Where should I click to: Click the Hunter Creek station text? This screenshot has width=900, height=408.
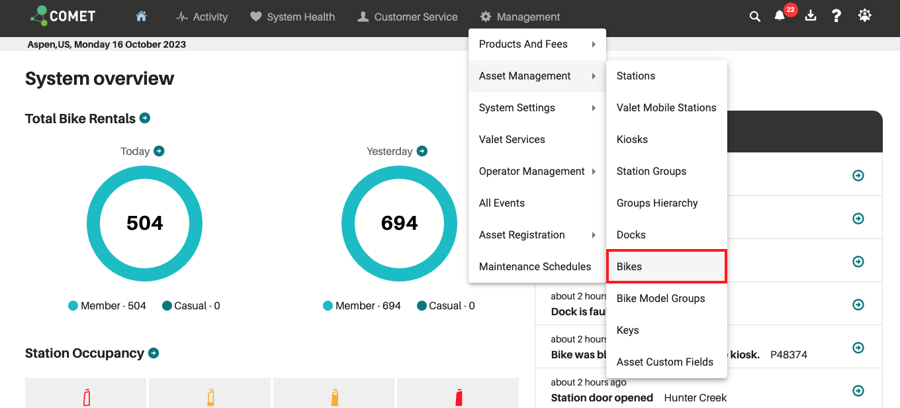(696, 397)
